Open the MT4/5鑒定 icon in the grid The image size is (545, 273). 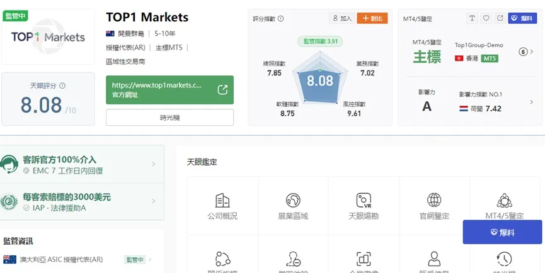click(504, 200)
